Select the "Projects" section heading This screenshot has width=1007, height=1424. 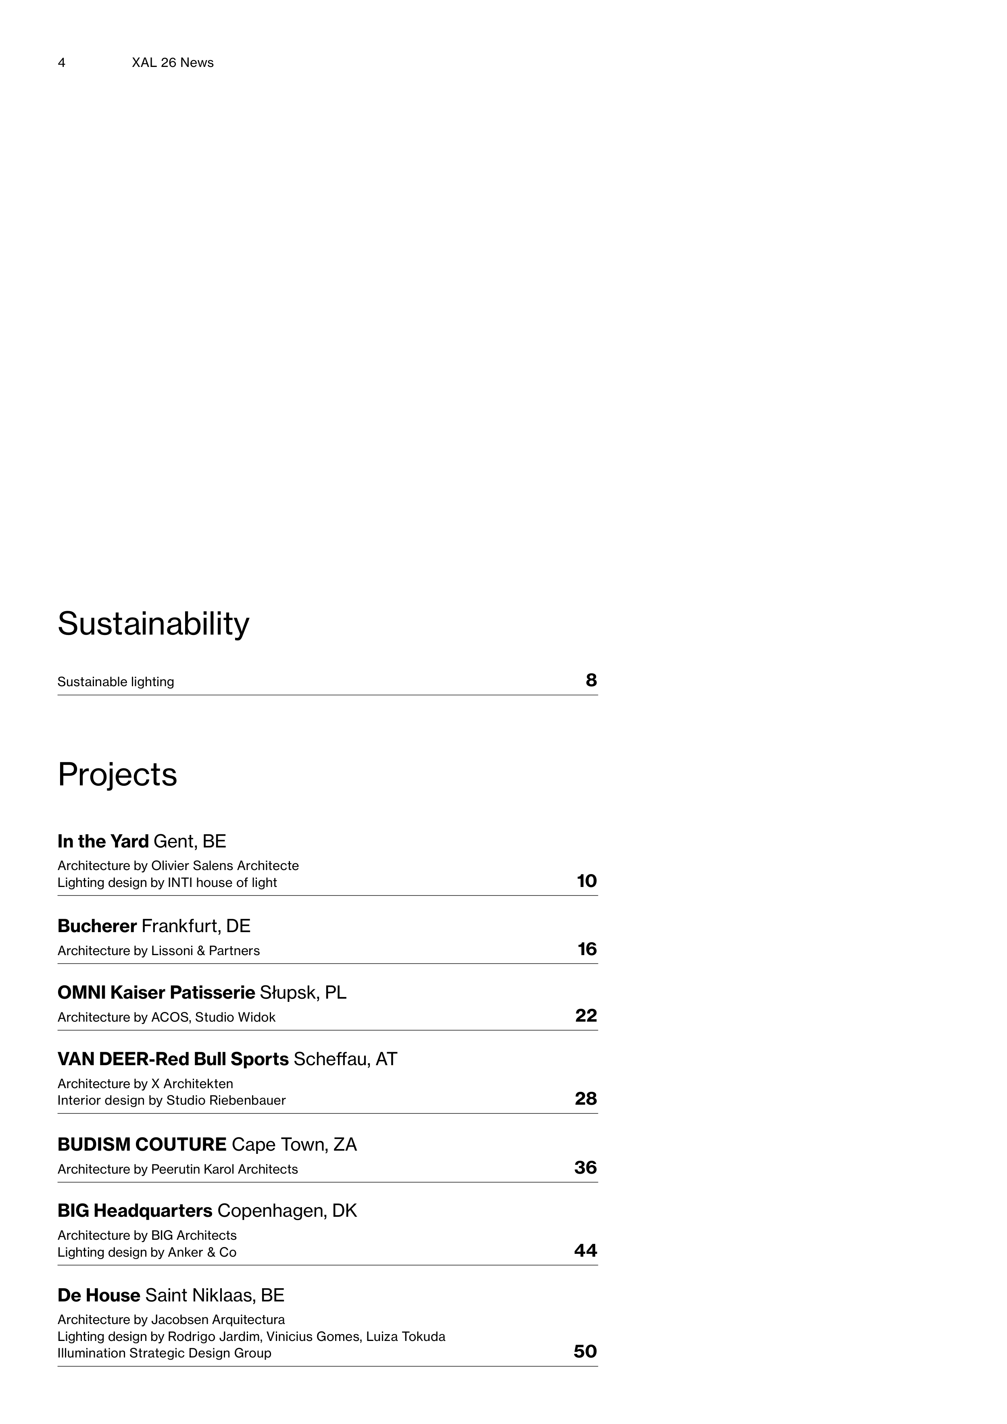117,774
